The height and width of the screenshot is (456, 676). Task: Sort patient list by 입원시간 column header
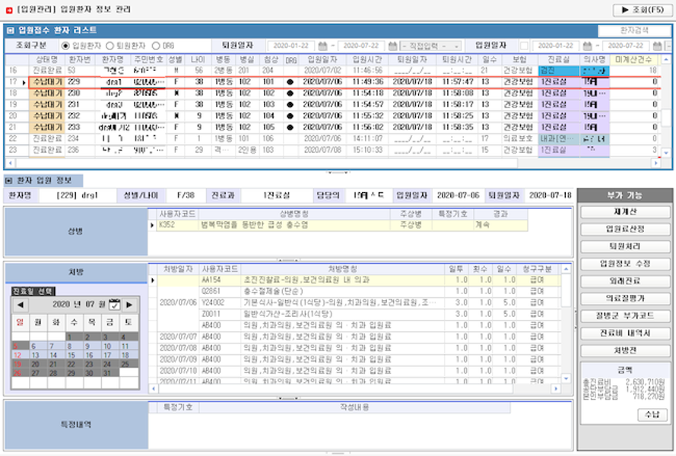(368, 59)
